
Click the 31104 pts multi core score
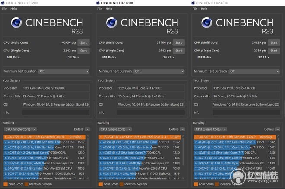164,43
